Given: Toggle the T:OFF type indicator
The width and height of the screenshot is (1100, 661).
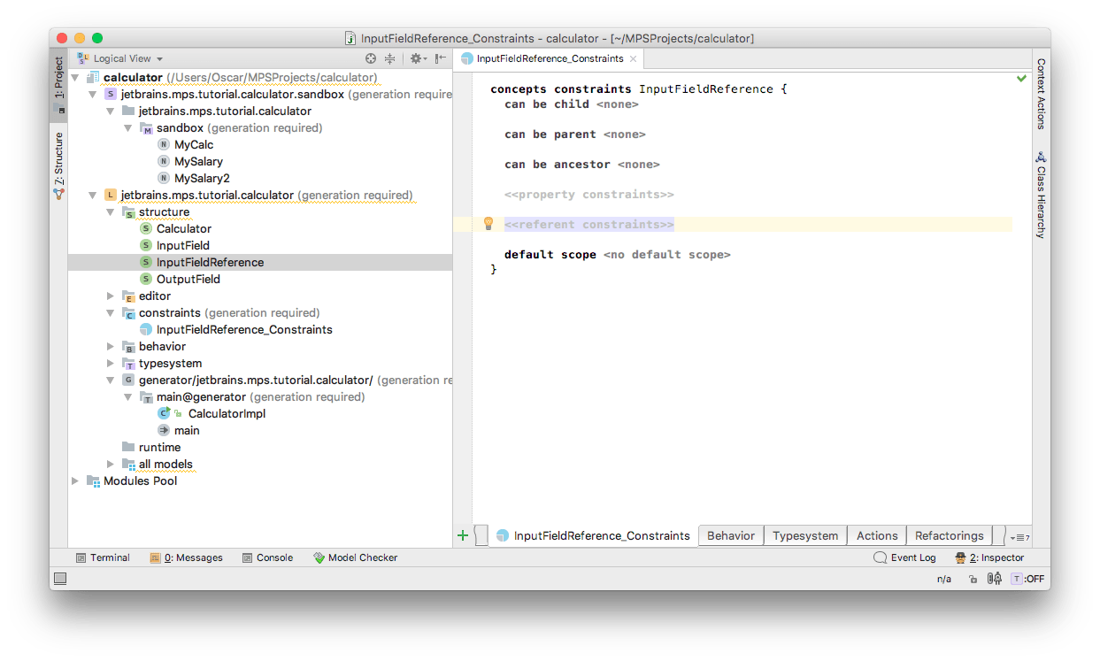Looking at the screenshot, I should coord(1028,579).
